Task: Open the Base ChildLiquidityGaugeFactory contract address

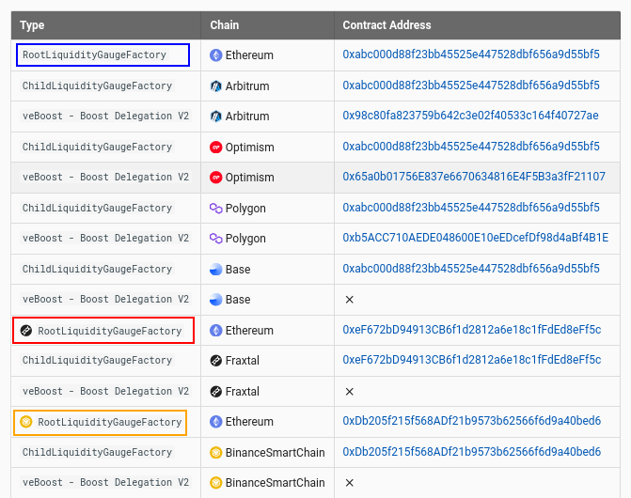Action: coord(470,270)
